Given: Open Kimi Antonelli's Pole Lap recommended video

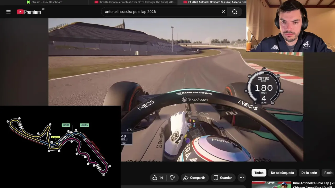Looking at the screenshot, I should point(314,185).
